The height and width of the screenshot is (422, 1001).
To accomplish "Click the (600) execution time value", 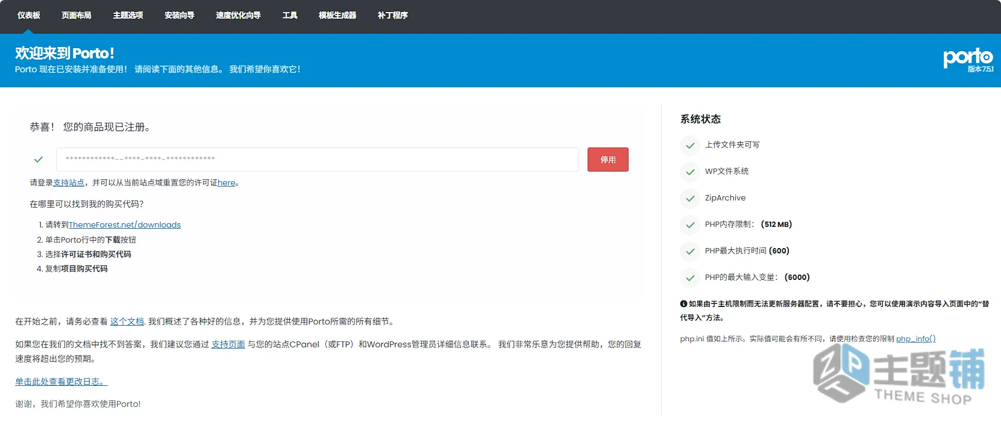I will coord(779,251).
